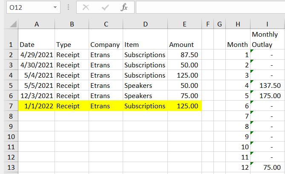This screenshot has width=285, height=174.
Task: Click the Enter checkmark formula bar icon
Action: click(105, 8)
